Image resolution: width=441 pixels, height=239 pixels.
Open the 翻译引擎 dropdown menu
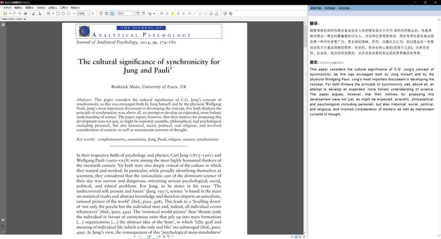[x=317, y=8]
